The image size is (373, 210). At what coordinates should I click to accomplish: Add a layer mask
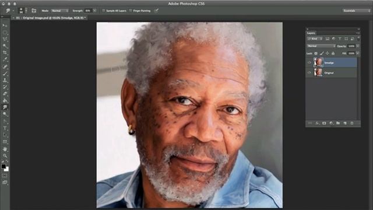(324, 123)
